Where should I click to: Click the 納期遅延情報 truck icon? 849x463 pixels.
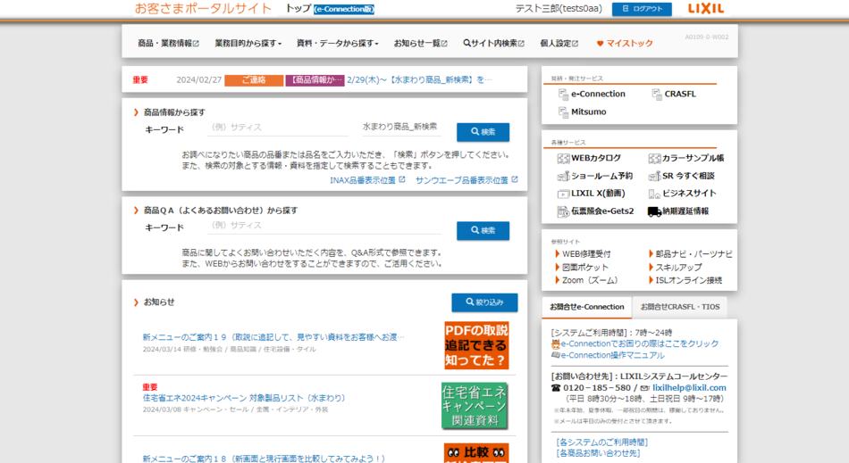(x=654, y=211)
